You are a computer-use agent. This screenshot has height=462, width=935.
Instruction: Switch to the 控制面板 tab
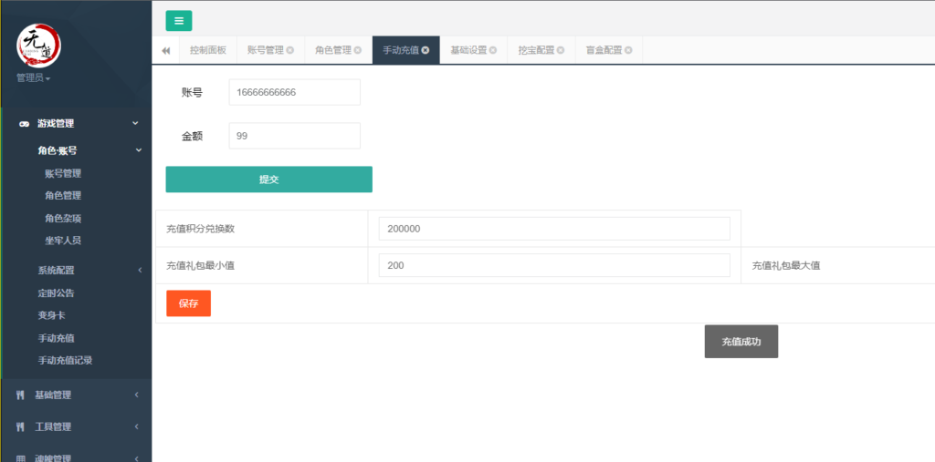[x=208, y=51]
